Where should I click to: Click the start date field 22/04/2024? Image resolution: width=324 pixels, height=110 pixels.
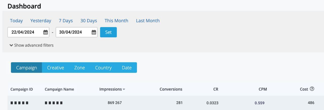(x=25, y=32)
